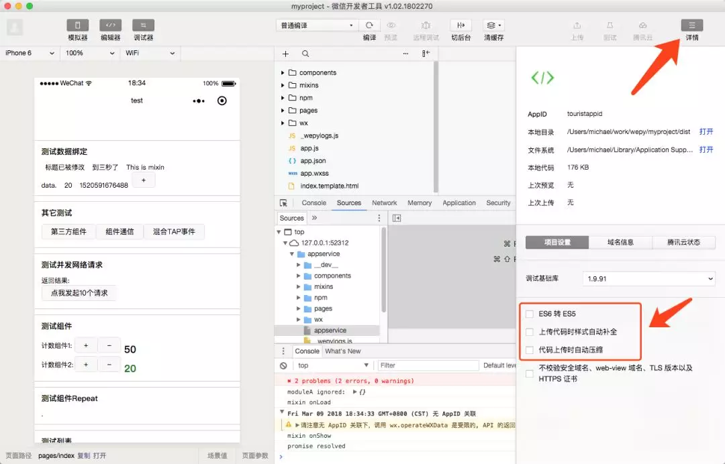Open console context top dropdown
The height and width of the screenshot is (464, 725).
(x=332, y=365)
